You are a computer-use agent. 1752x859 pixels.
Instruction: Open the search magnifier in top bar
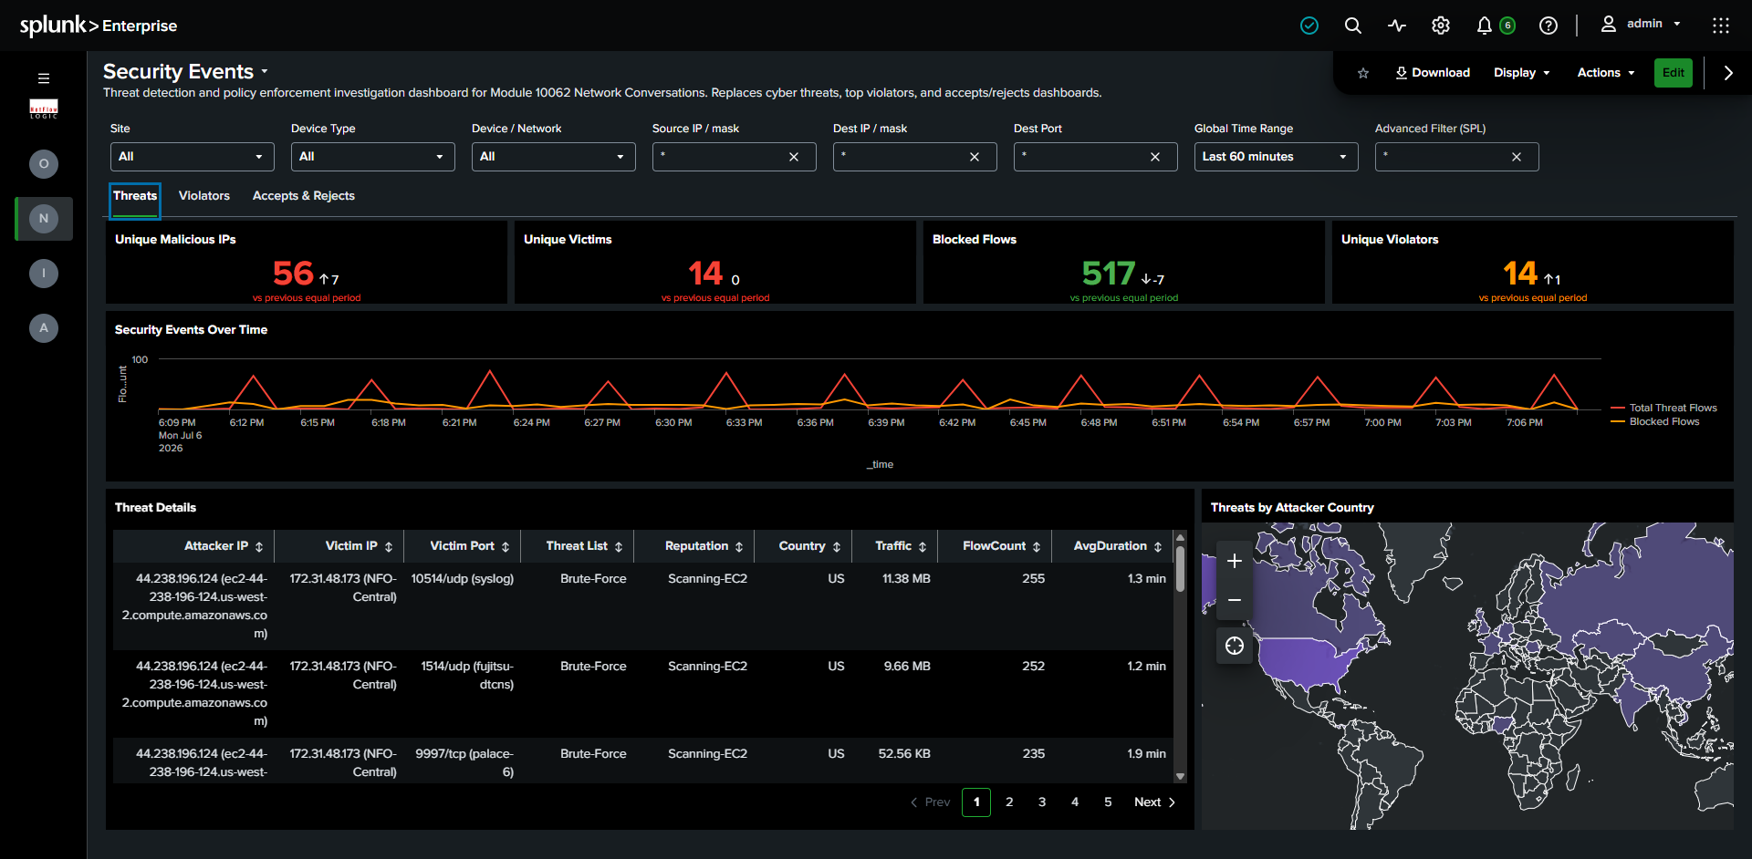[x=1353, y=26]
